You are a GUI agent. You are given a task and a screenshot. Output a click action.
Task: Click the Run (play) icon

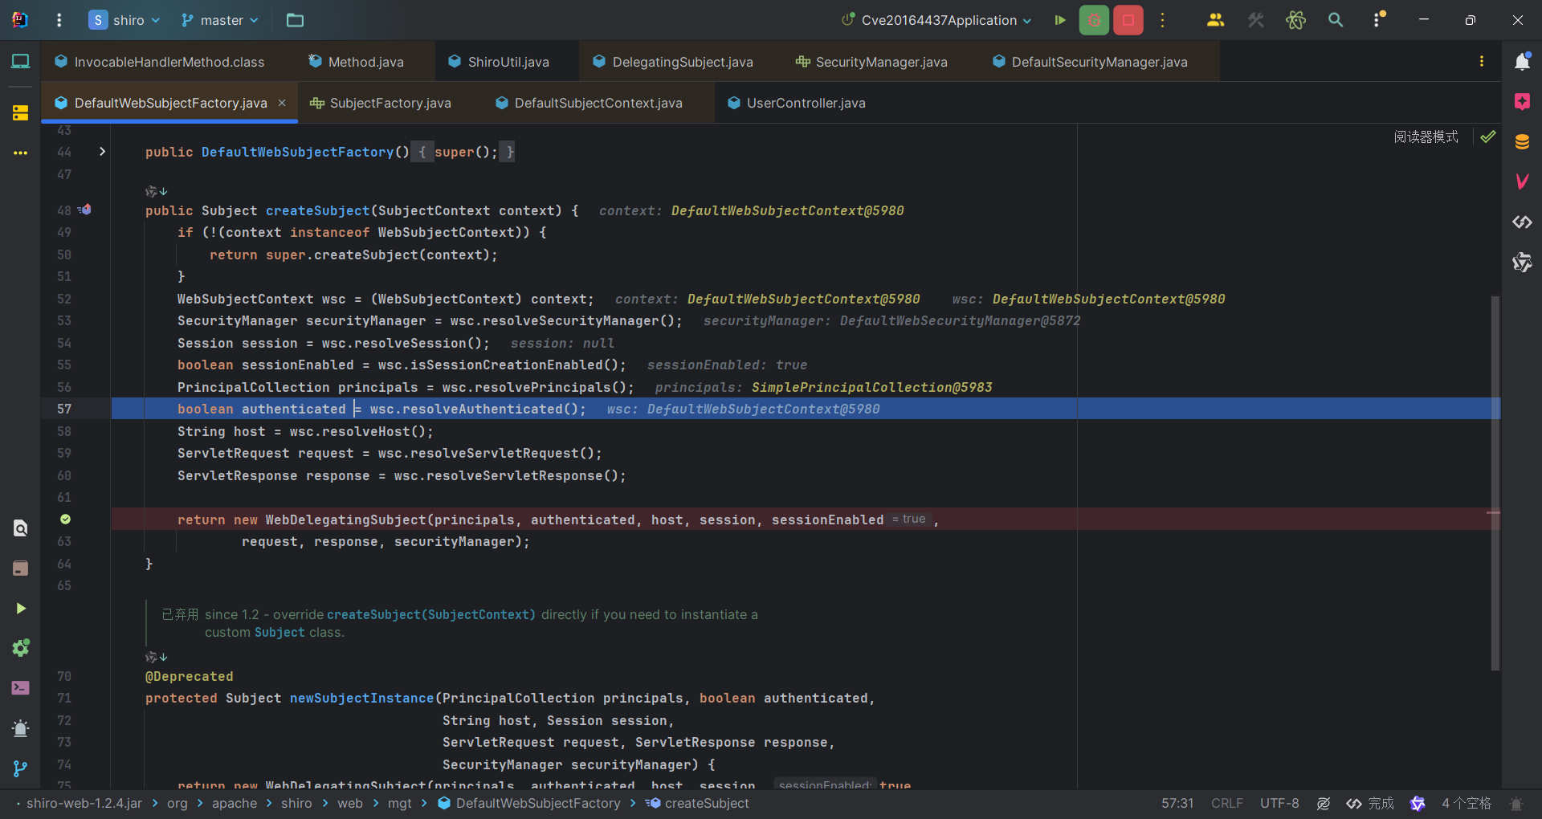click(1060, 20)
